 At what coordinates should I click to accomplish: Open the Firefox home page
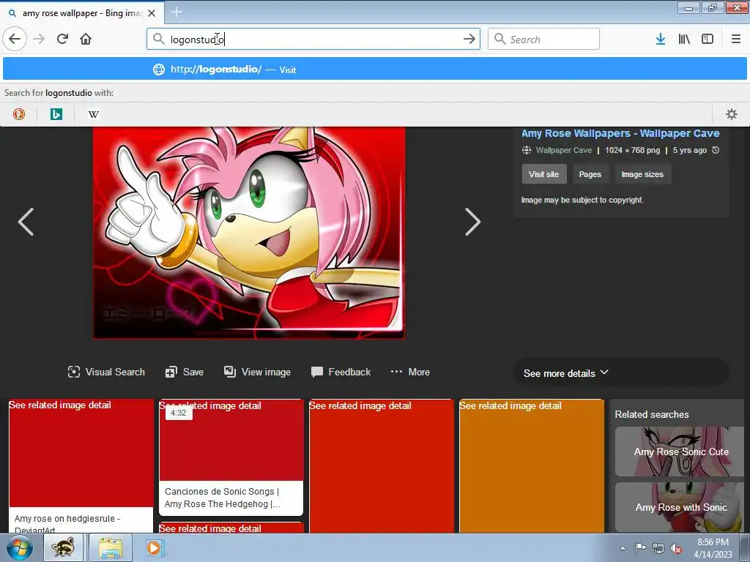[x=86, y=39]
